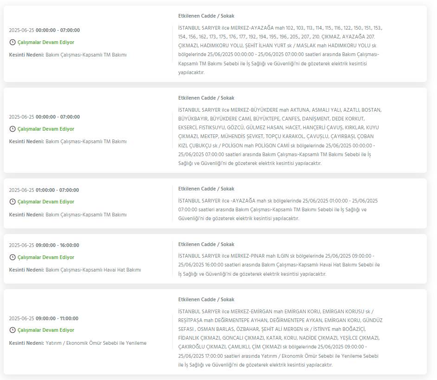Screen dimensions: 437x380
Task: Click the MERKEZ-AYAZAĞA affected streets description
Action: click(x=280, y=50)
